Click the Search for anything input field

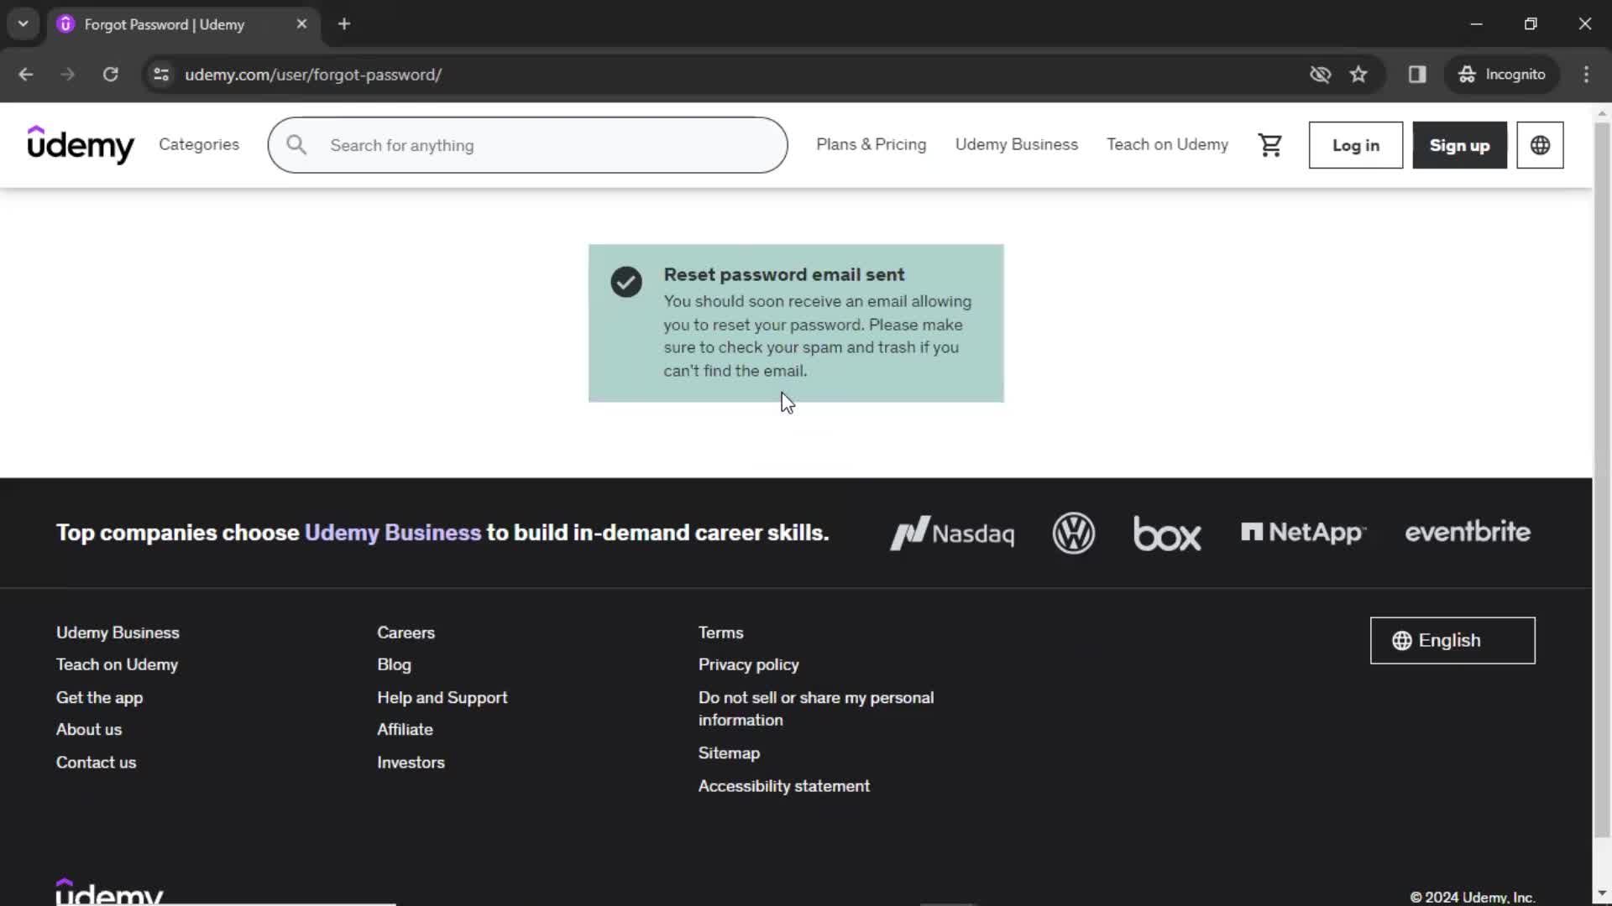coord(528,145)
